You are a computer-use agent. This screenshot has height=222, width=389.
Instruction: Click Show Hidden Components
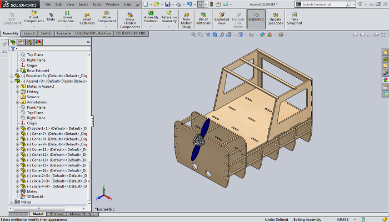tap(129, 21)
